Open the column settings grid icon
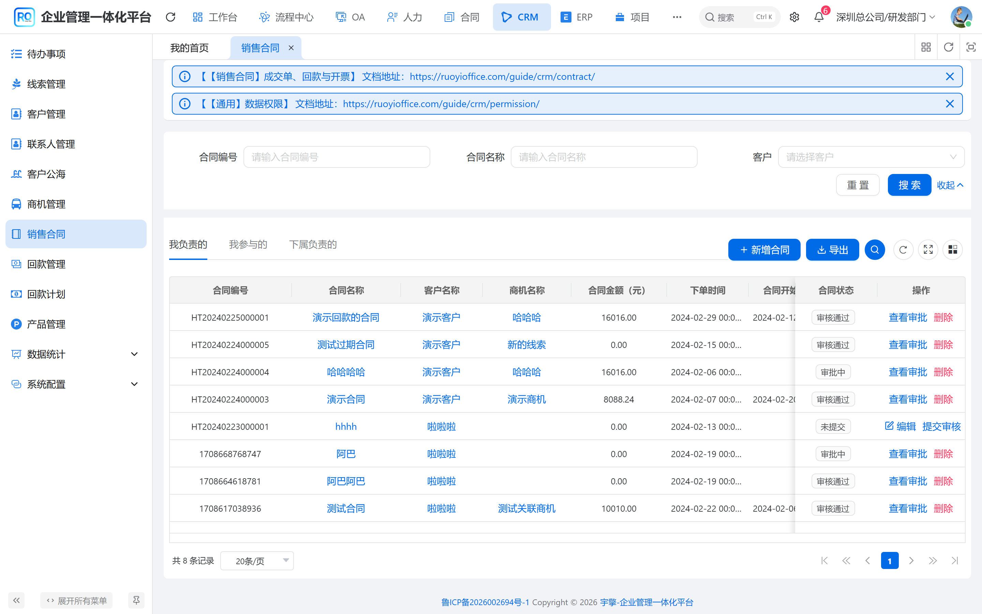The height and width of the screenshot is (614, 982). click(x=952, y=249)
